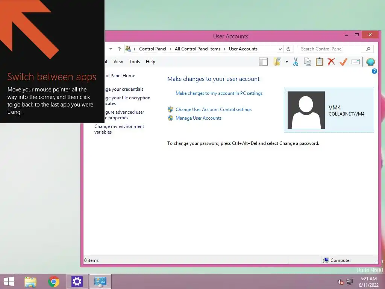The image size is (385, 289).
Task: Click the orange checkmark Properties icon
Action: (x=343, y=62)
